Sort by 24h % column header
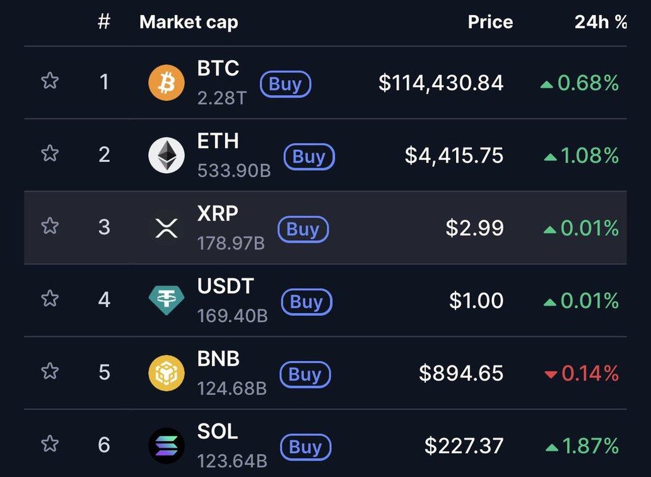Screen dimensions: 651x477 point(601,22)
